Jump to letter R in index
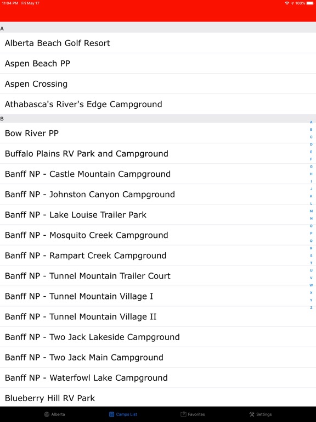 pos(311,248)
